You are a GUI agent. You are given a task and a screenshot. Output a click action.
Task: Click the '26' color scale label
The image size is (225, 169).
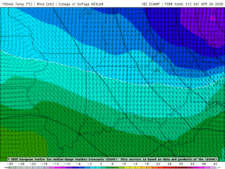click(x=170, y=164)
